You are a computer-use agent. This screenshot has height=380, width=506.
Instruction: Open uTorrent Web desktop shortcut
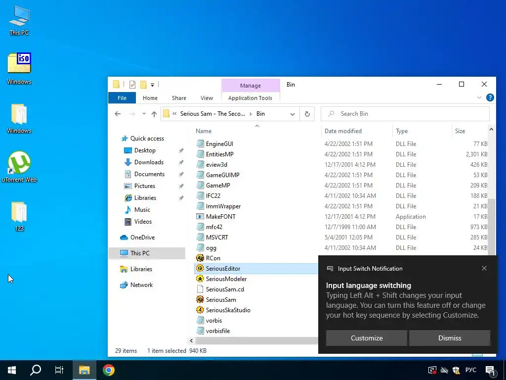[x=19, y=167]
